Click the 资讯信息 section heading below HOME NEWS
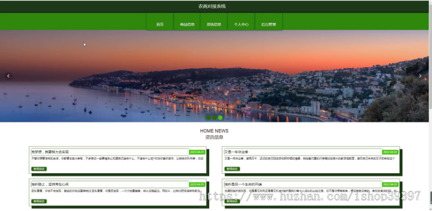The height and width of the screenshot is (211, 432). point(215,137)
